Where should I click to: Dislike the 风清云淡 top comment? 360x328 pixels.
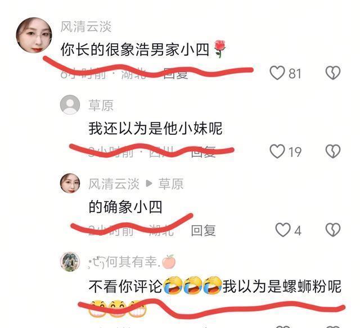[332, 73]
